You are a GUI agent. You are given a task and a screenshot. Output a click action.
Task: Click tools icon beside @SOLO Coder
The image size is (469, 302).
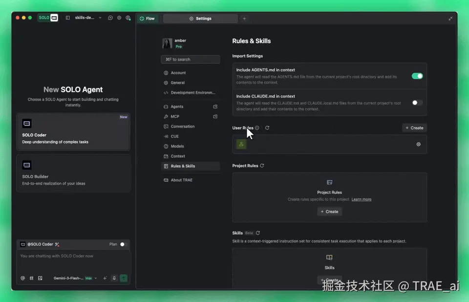click(x=57, y=244)
